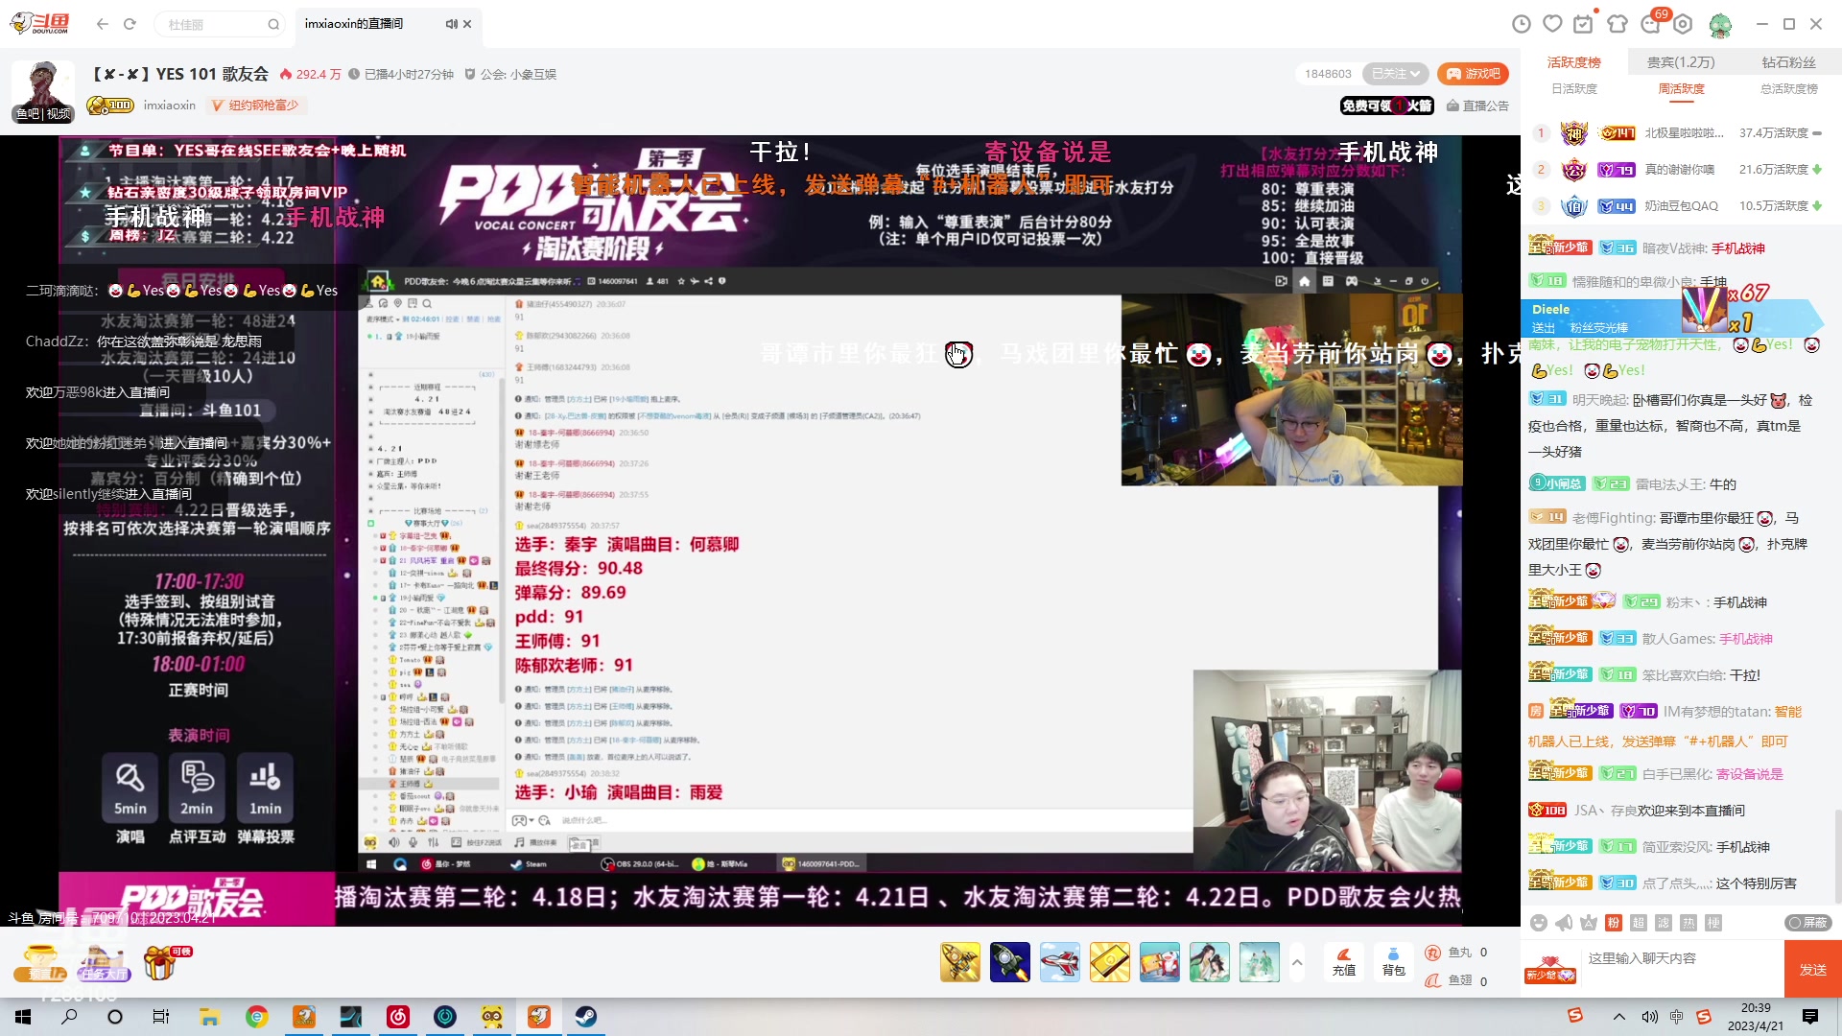Open the emoji picker in chat toolbar
This screenshot has width=1842, height=1036.
point(1538,922)
